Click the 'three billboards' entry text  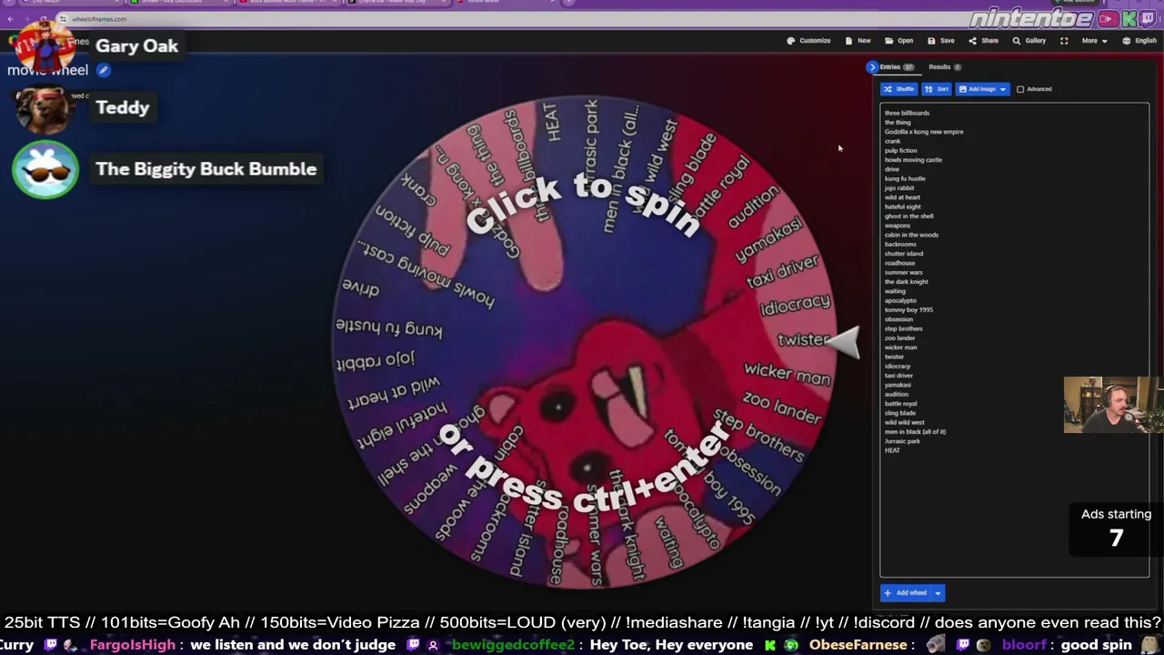(x=907, y=113)
